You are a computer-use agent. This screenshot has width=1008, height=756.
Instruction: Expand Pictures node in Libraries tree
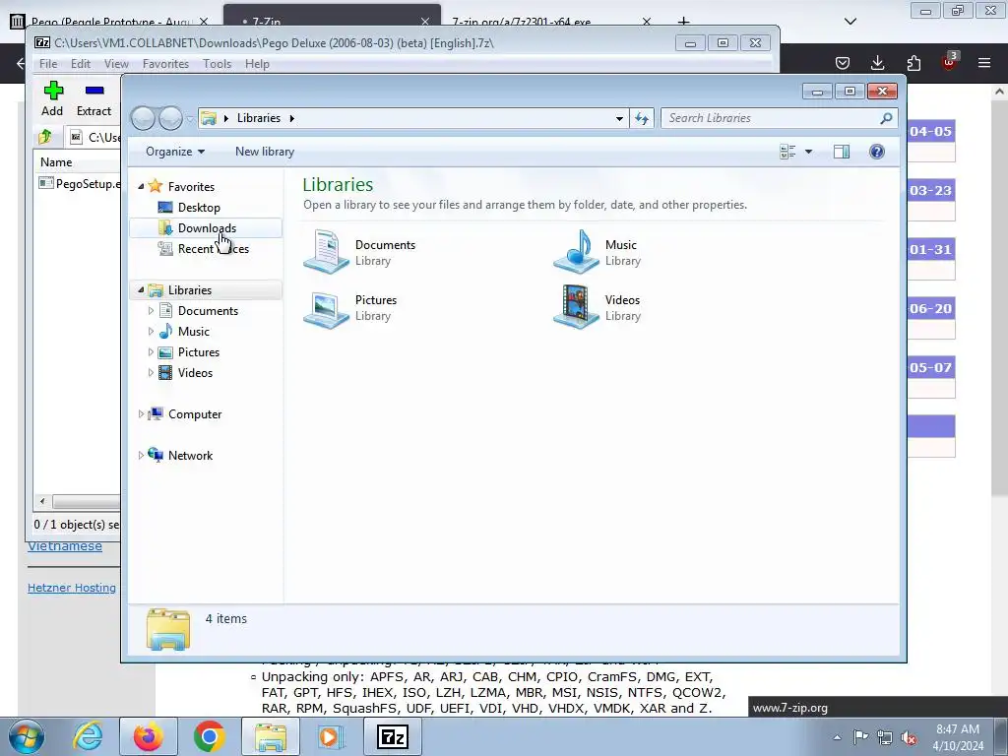tap(151, 352)
